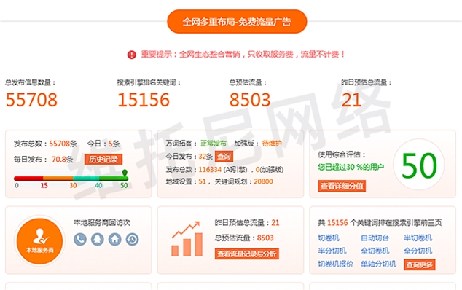Click the teal segment of score bar
This screenshot has width=462, height=290.
click(86, 179)
